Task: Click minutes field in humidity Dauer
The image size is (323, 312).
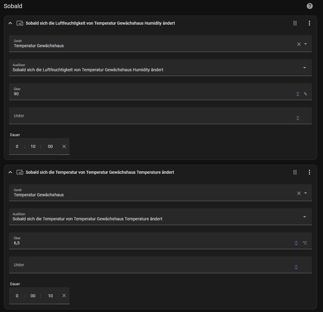Action: coord(33,146)
